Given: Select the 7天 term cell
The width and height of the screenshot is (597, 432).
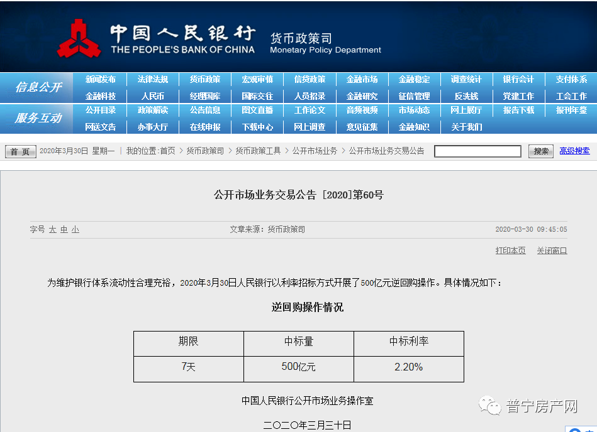Looking at the screenshot, I should [x=189, y=369].
